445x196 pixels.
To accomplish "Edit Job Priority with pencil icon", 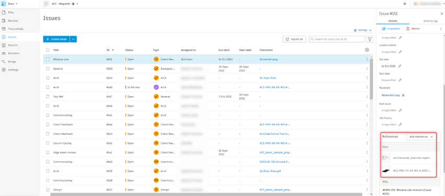I will (400, 124).
